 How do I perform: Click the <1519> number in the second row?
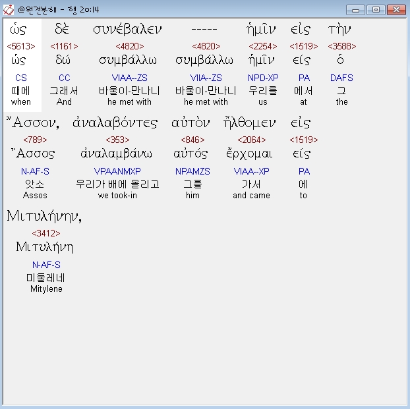click(304, 140)
